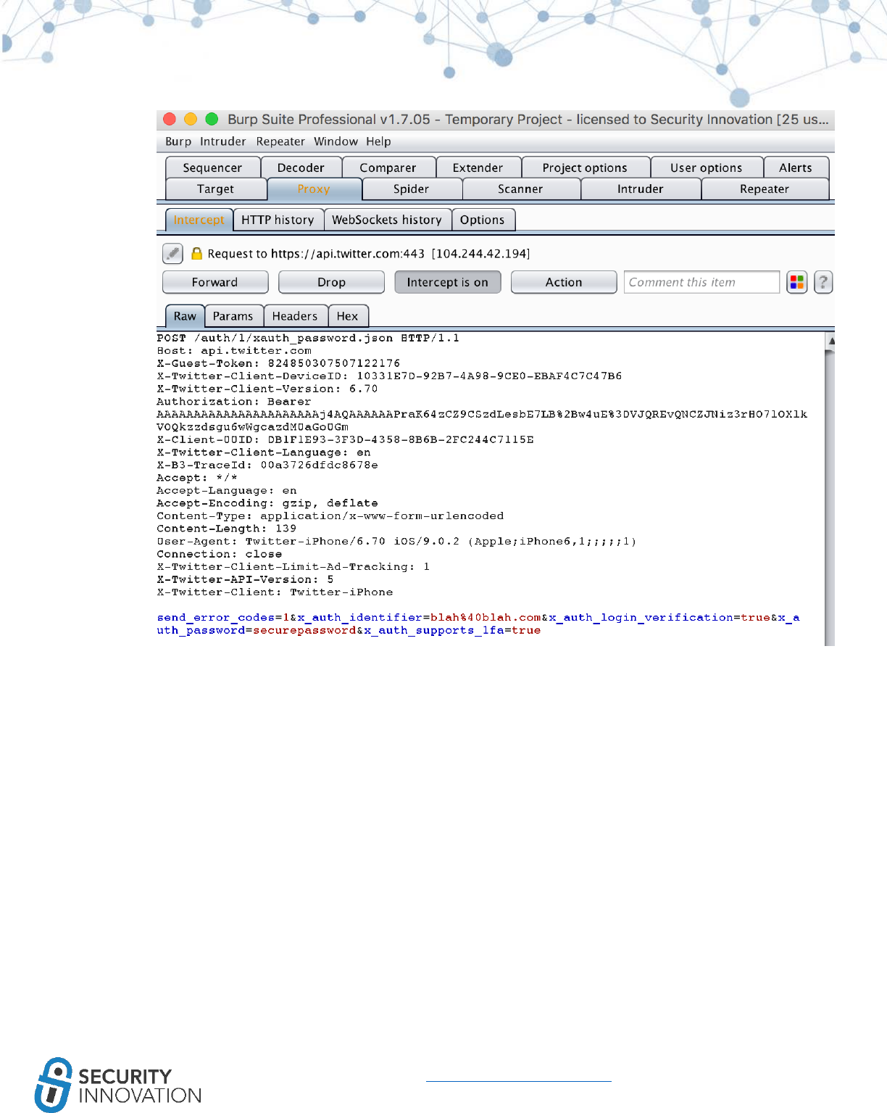The height and width of the screenshot is (1113, 887).
Task: Select the User options tab
Action: 707,167
